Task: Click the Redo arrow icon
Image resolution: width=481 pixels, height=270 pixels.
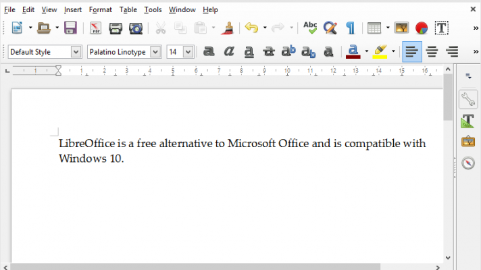Action: 278,28
